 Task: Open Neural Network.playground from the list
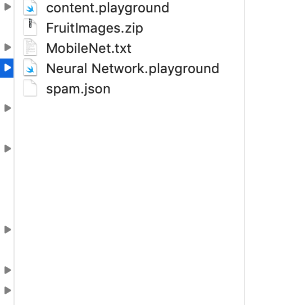coord(133,69)
